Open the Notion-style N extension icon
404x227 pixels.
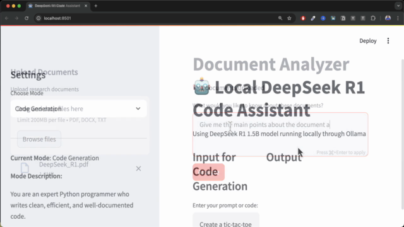(343, 18)
